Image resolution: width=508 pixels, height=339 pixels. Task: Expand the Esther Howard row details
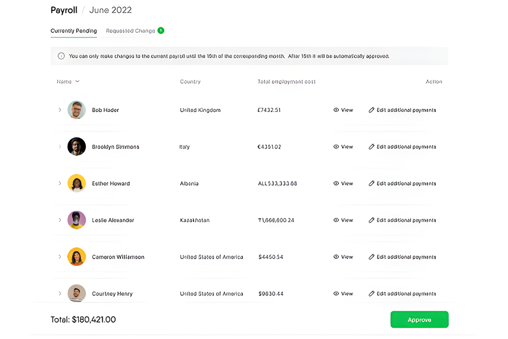(x=60, y=183)
